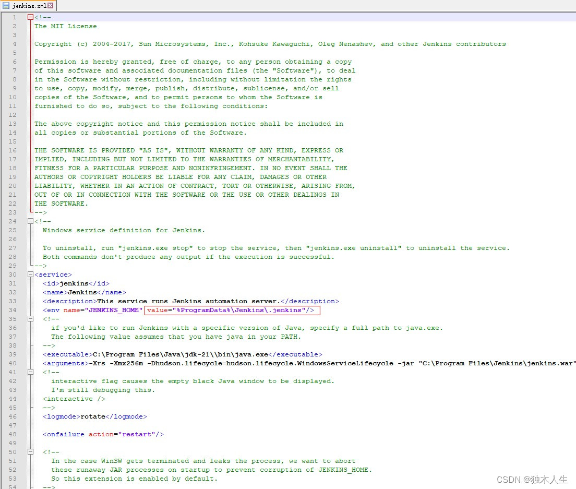Click 'if you'd like to run Jenkins' comment

click(x=247, y=328)
